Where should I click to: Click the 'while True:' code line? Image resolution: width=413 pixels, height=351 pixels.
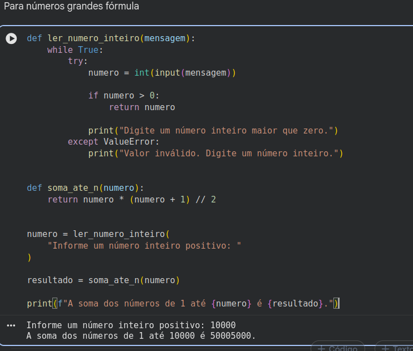[75, 50]
